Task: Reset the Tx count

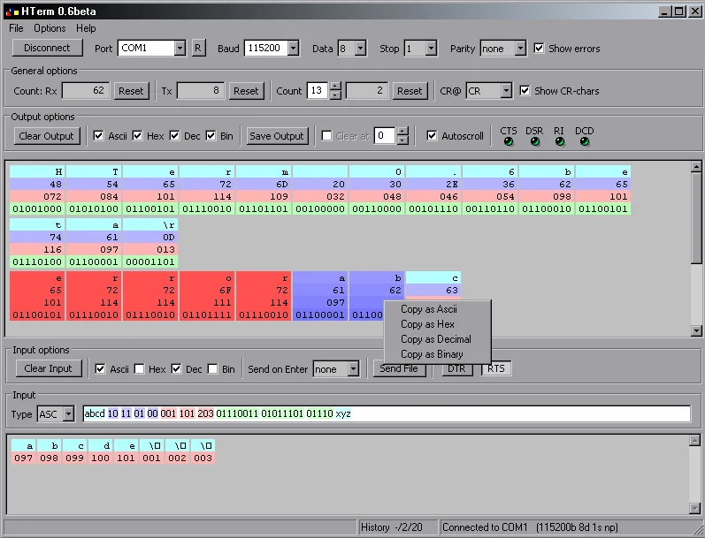Action: 246,91
